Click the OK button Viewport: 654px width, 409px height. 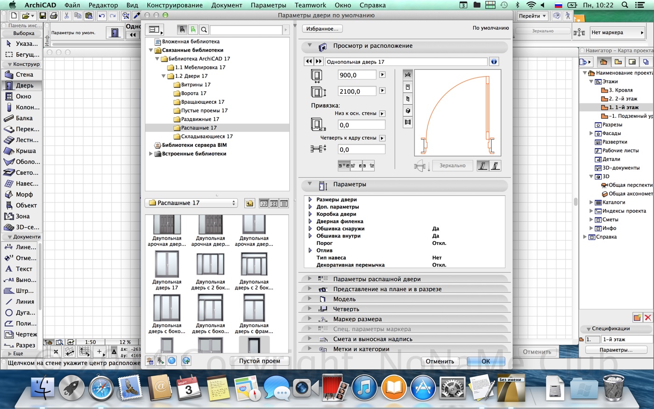coord(486,361)
